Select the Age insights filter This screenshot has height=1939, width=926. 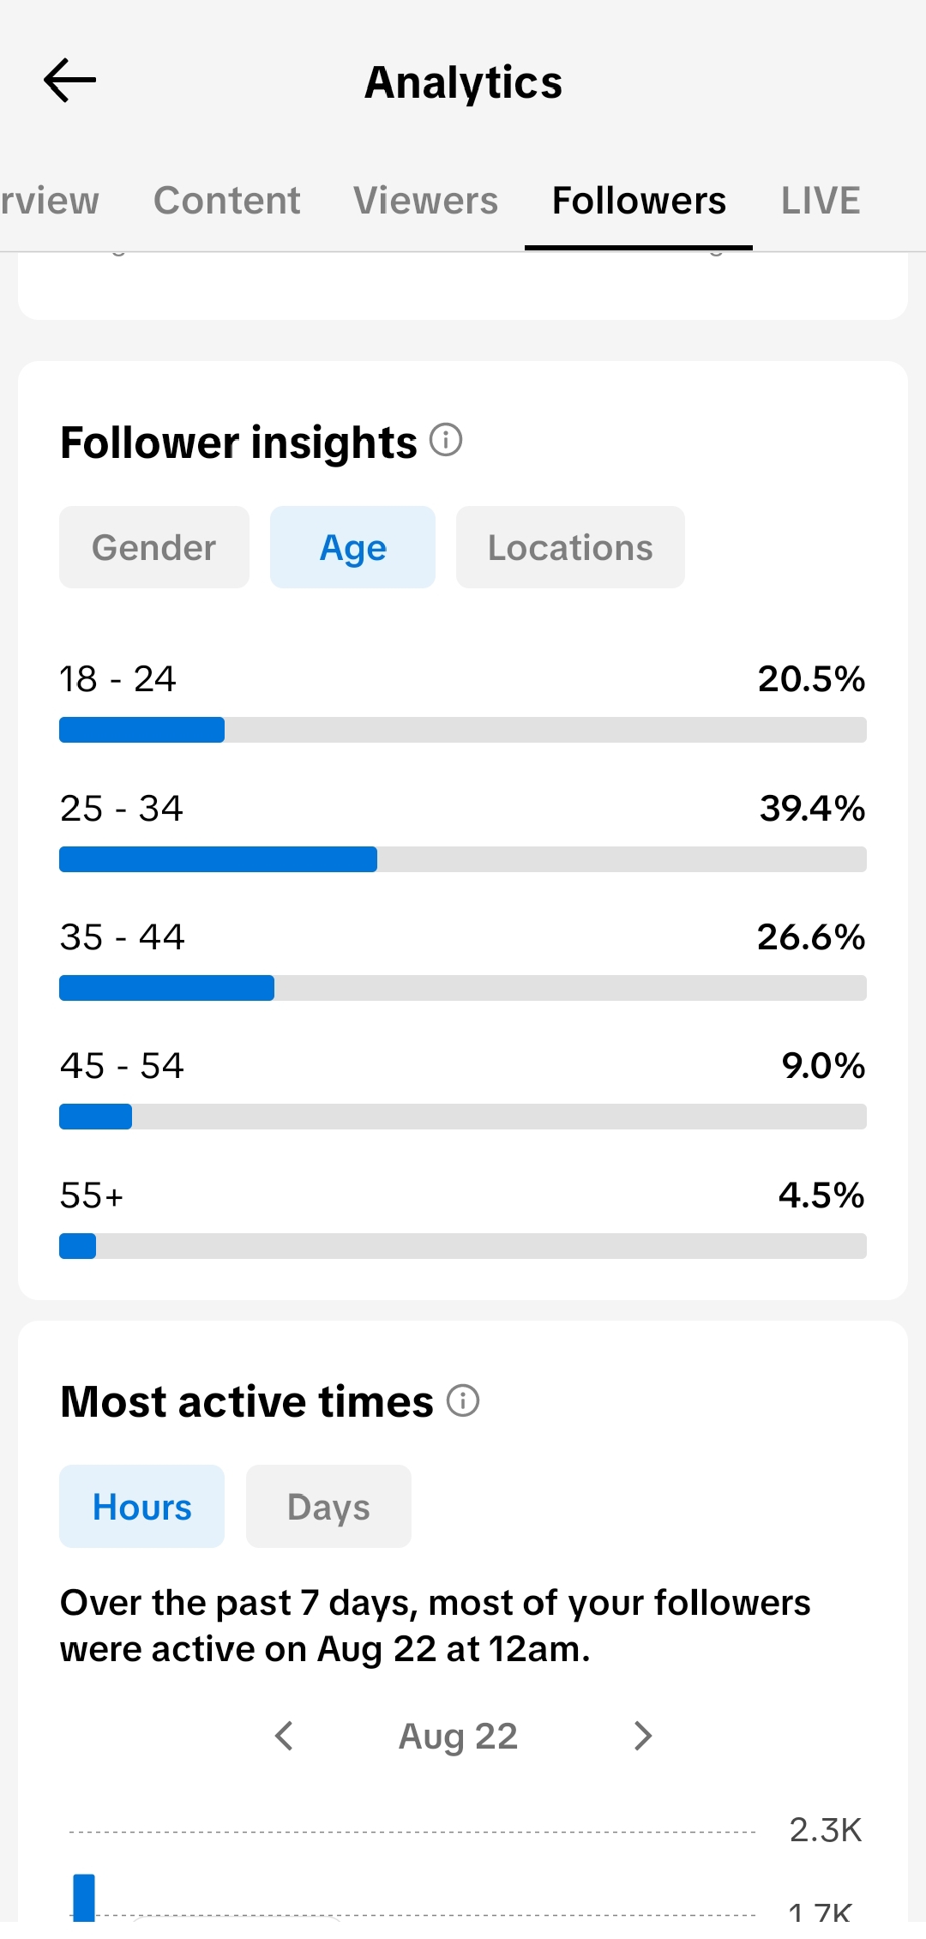[x=352, y=547]
